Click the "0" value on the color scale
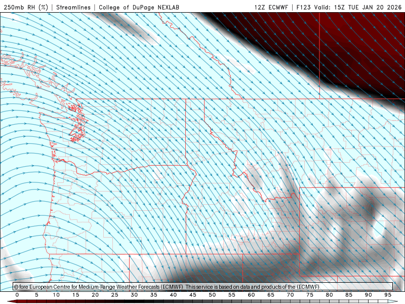 [x=17, y=295]
